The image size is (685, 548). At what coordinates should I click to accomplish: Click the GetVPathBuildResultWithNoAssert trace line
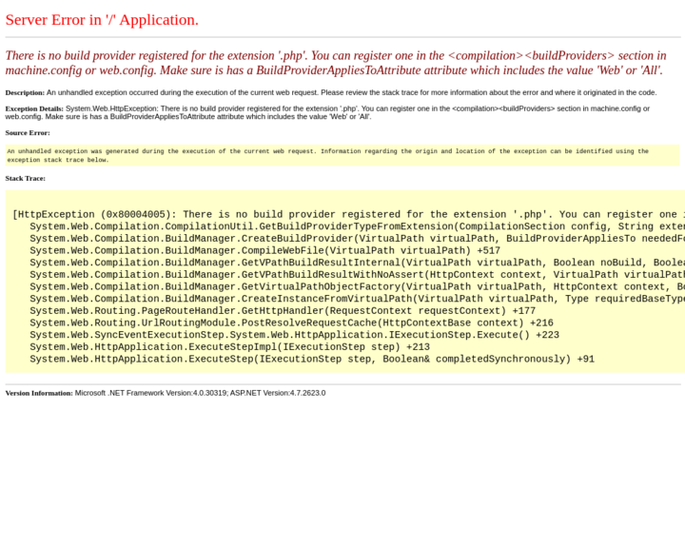point(358,275)
